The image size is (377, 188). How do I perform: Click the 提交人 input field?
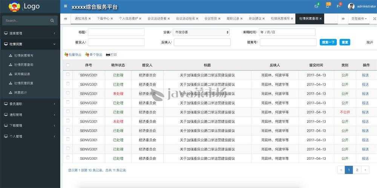coord(116,42)
